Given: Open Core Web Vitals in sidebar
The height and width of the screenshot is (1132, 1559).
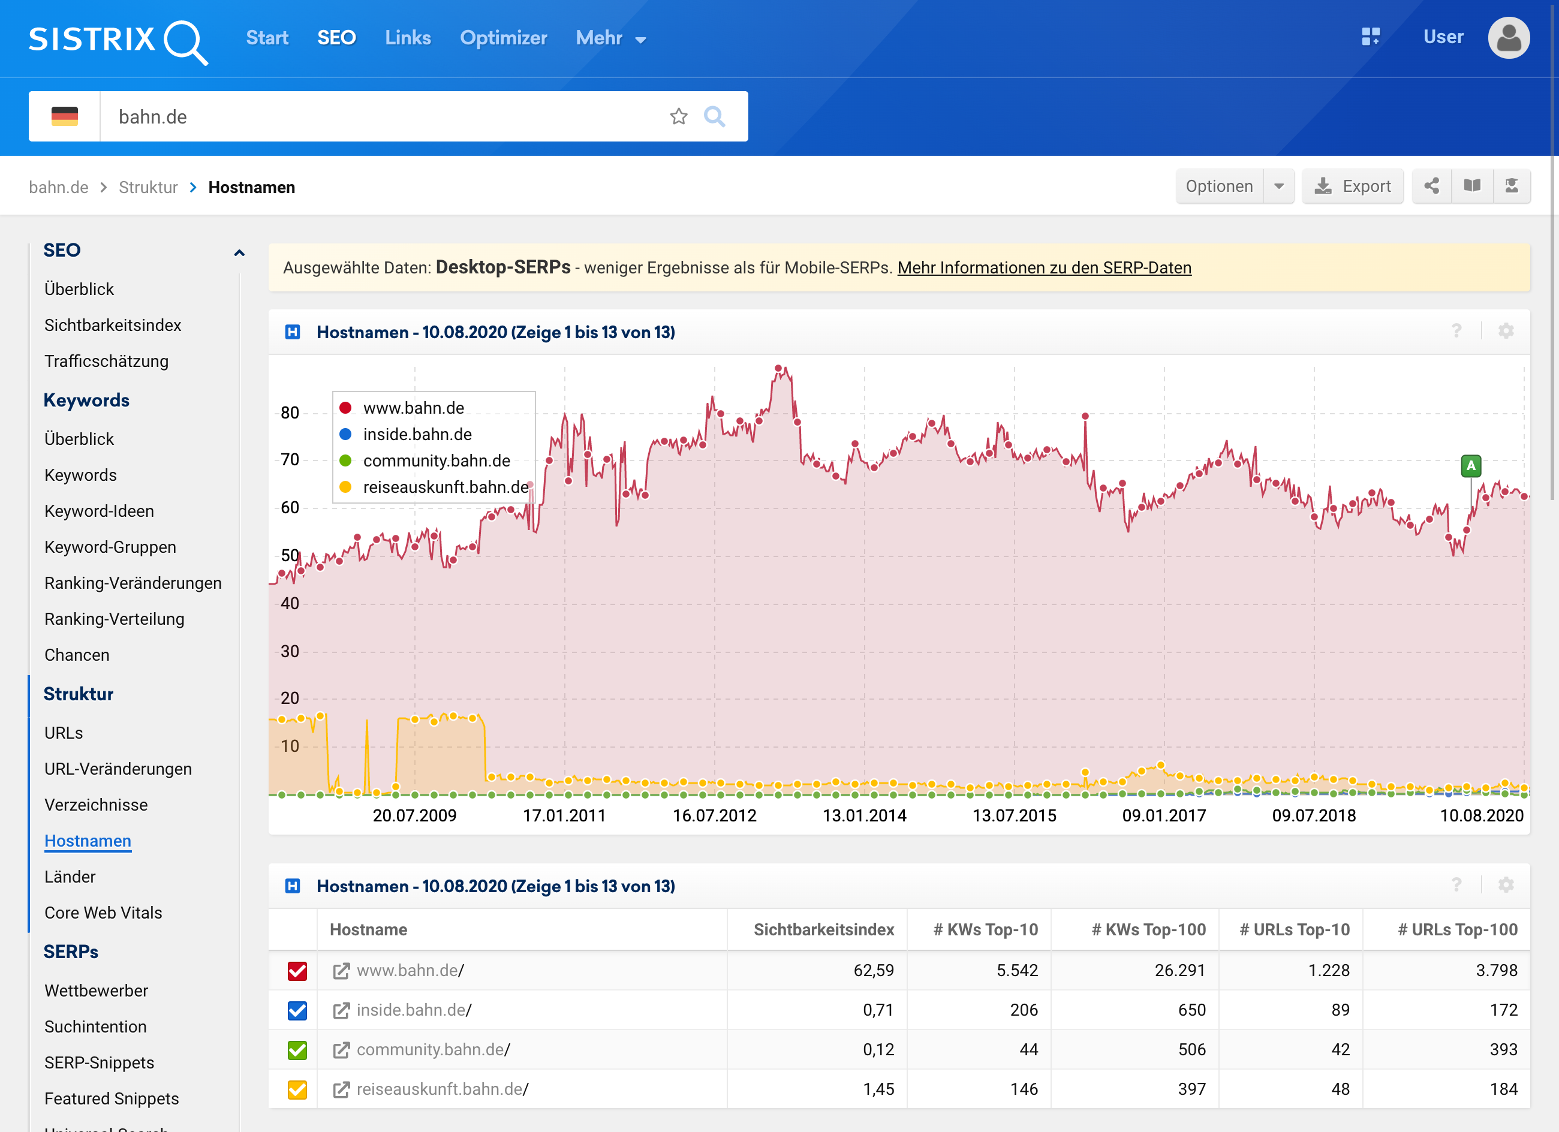Looking at the screenshot, I should (x=103, y=913).
